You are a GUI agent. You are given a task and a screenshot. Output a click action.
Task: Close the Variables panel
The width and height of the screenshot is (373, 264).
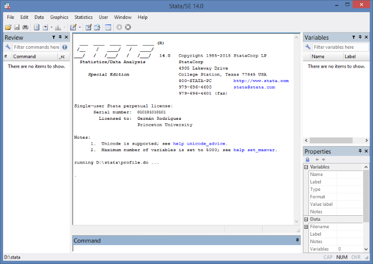point(367,37)
